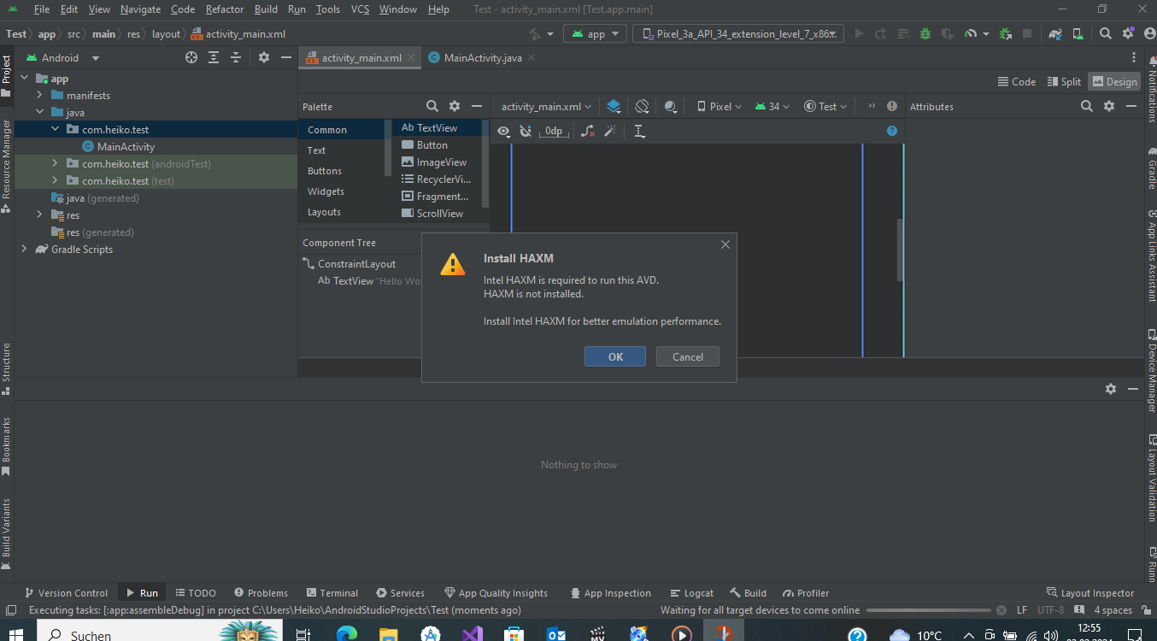Expand the manifests folder
The width and height of the screenshot is (1157, 641).
click(39, 96)
